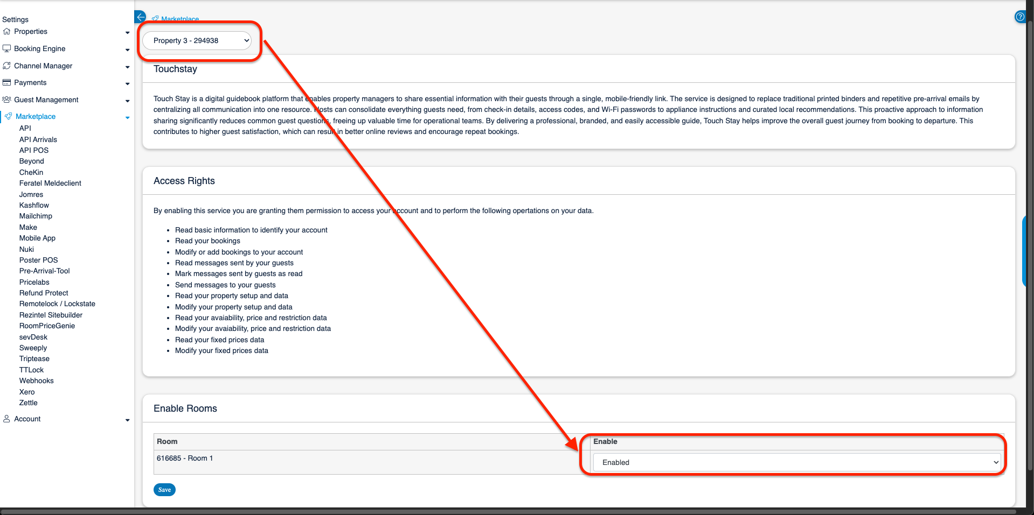Save the room enable settings
The image size is (1034, 515).
(x=164, y=490)
